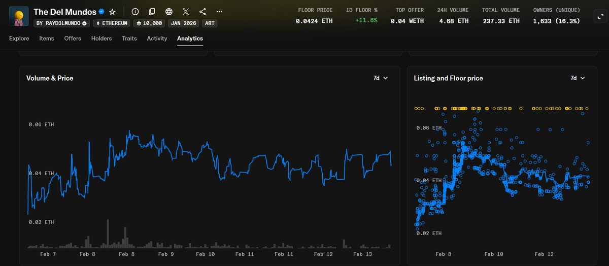Screen dimensions: 609x266
Task: Click the 0.04 WETH top offer
Action: tap(407, 21)
